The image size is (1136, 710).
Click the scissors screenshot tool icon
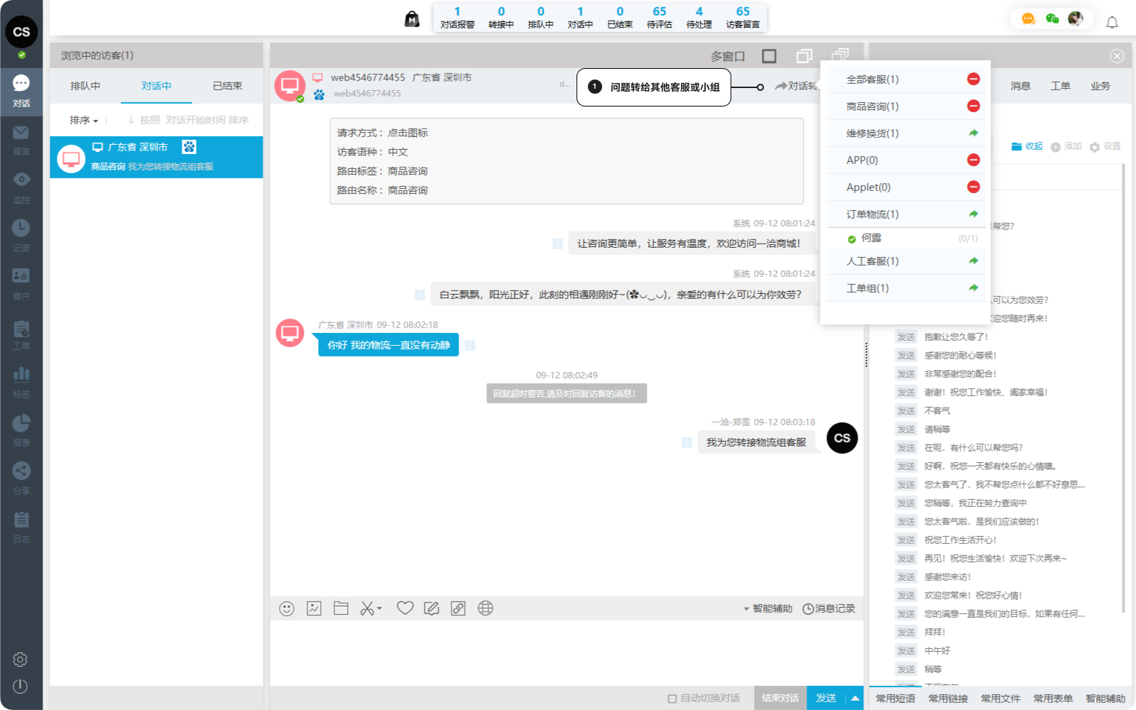point(368,608)
